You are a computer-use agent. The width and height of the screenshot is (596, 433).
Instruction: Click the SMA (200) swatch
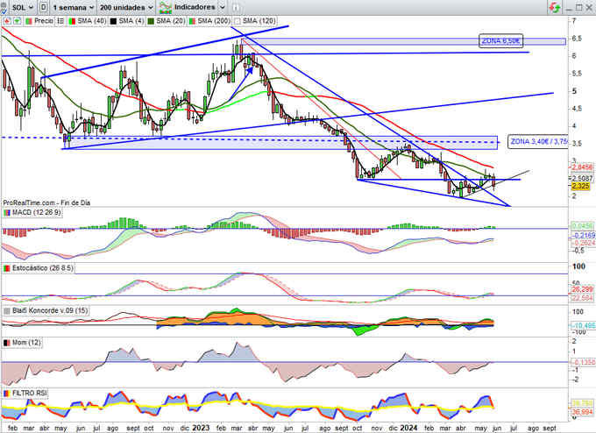(x=192, y=21)
